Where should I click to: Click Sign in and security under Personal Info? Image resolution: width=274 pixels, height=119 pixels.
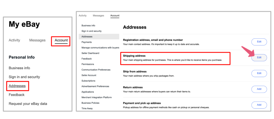24,77
